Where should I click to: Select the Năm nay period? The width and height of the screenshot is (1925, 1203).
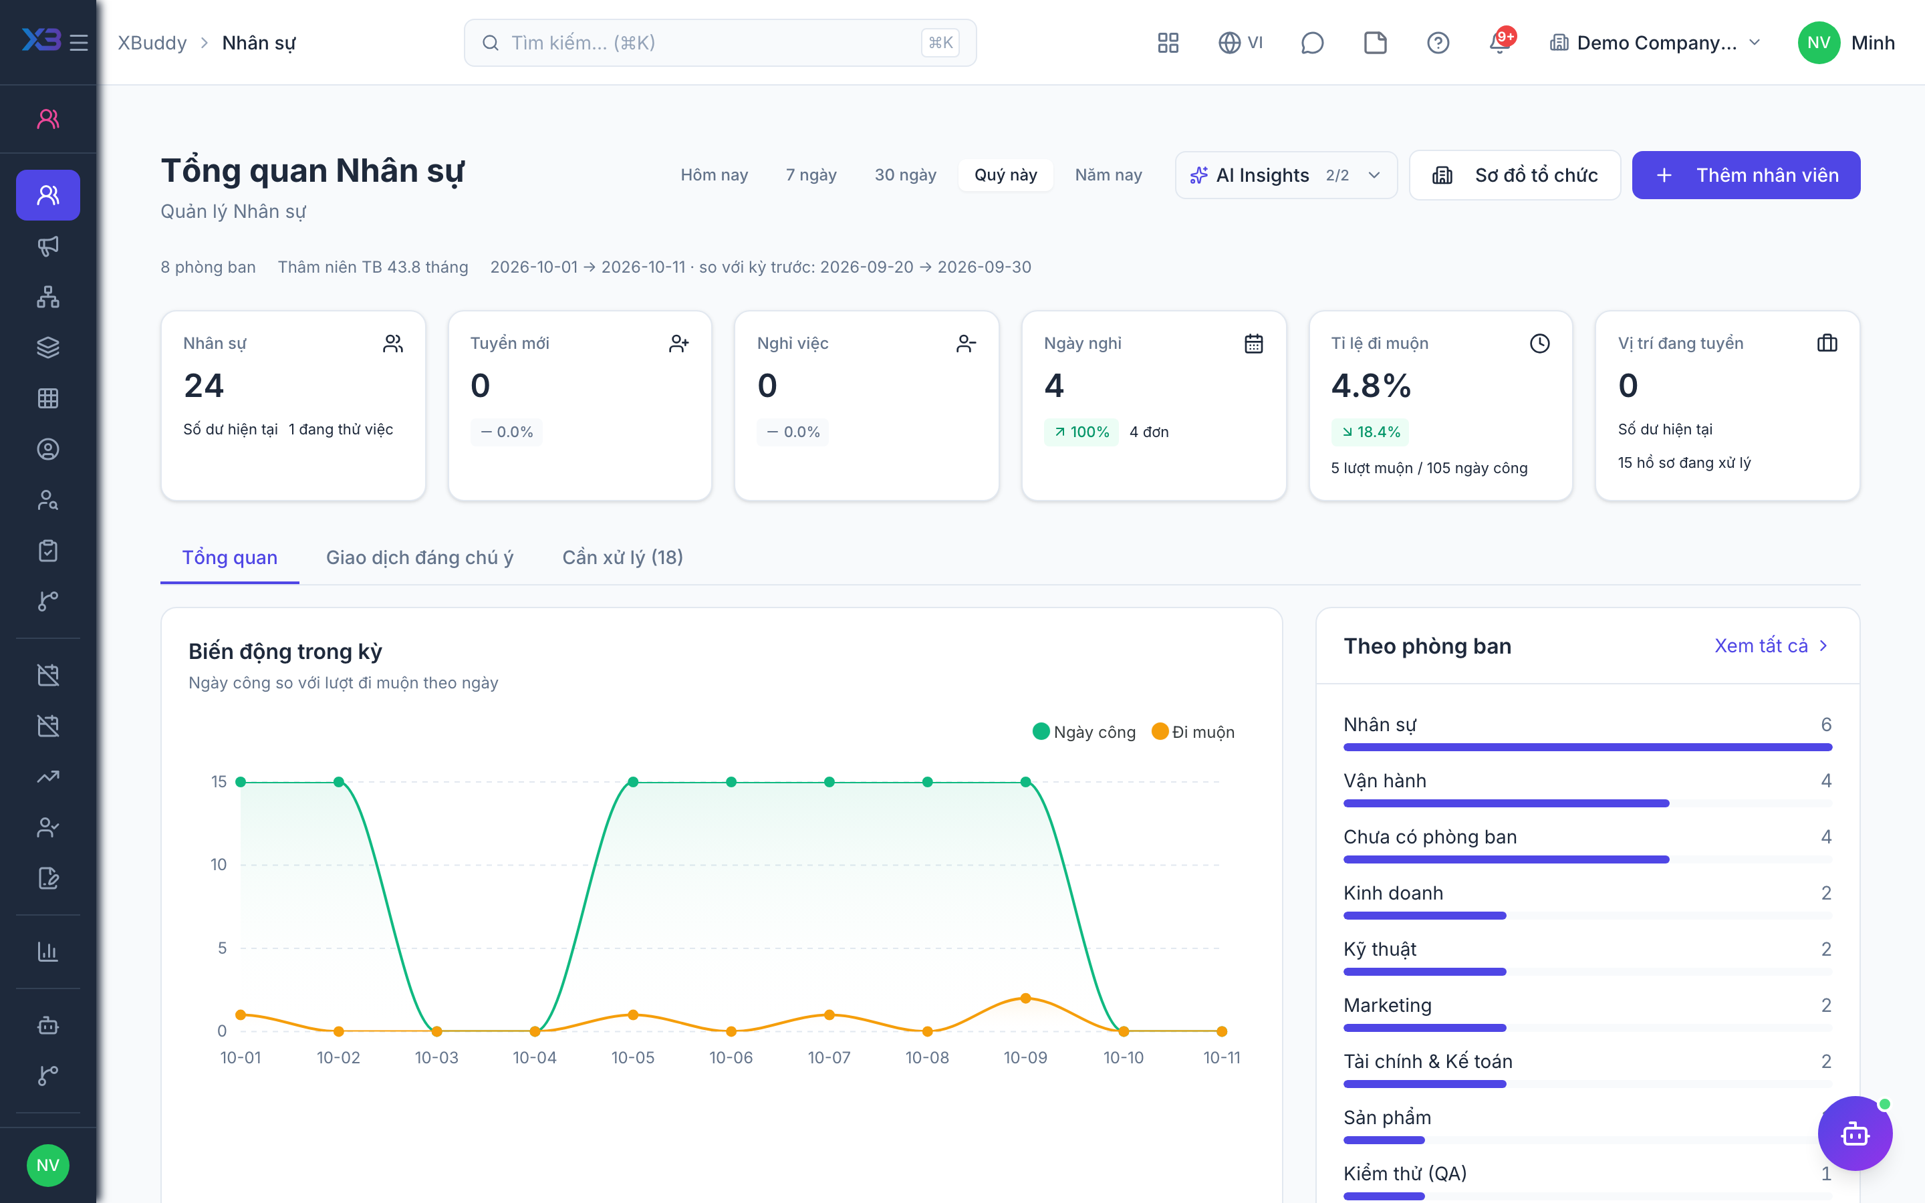(1108, 175)
